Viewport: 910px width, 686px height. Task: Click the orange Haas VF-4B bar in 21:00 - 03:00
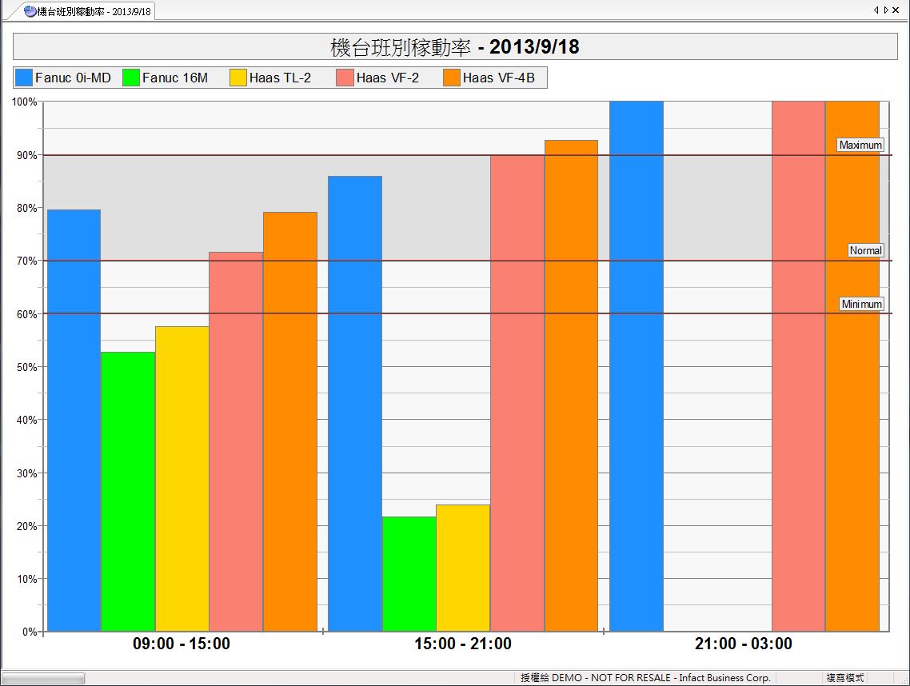point(852,366)
